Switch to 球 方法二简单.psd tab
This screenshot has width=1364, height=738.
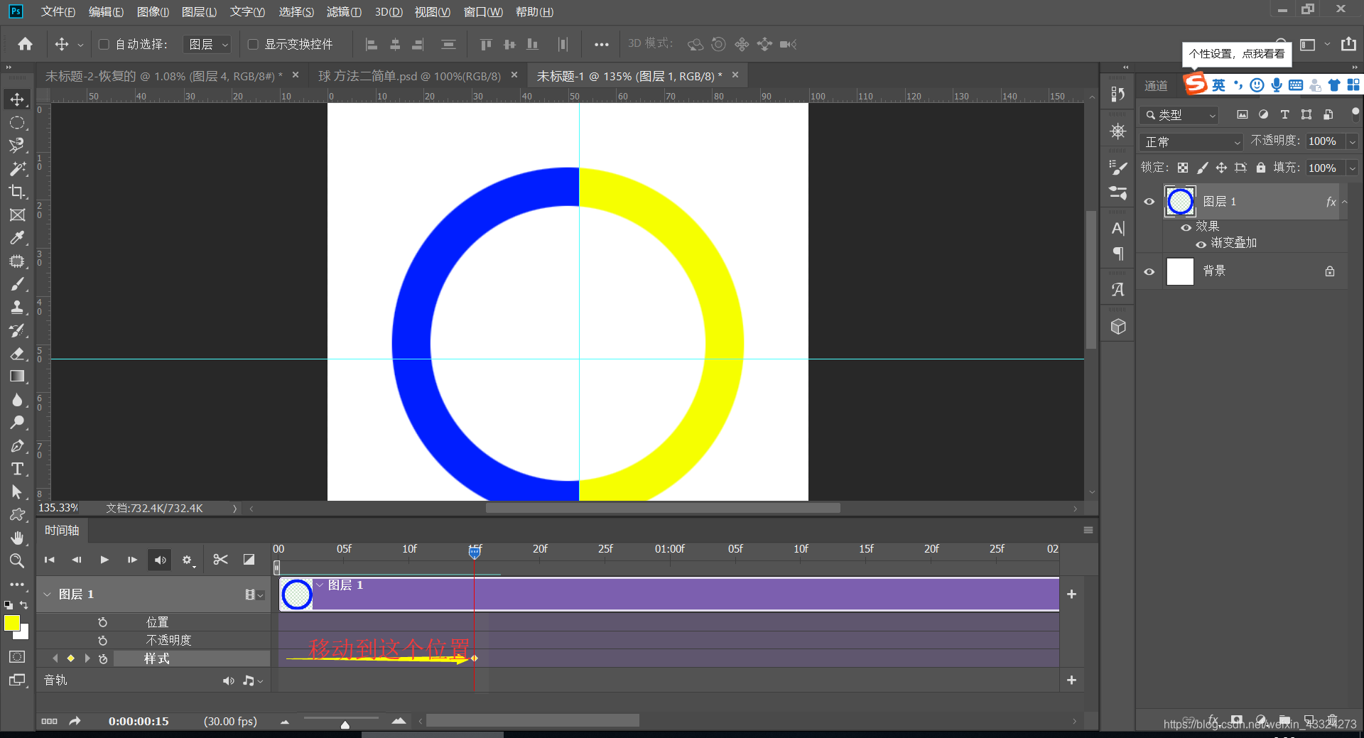[x=409, y=76]
